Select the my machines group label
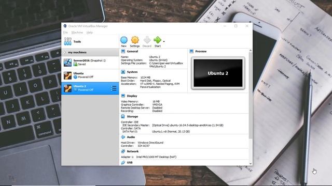This screenshot has height=186, width=332. [77, 52]
